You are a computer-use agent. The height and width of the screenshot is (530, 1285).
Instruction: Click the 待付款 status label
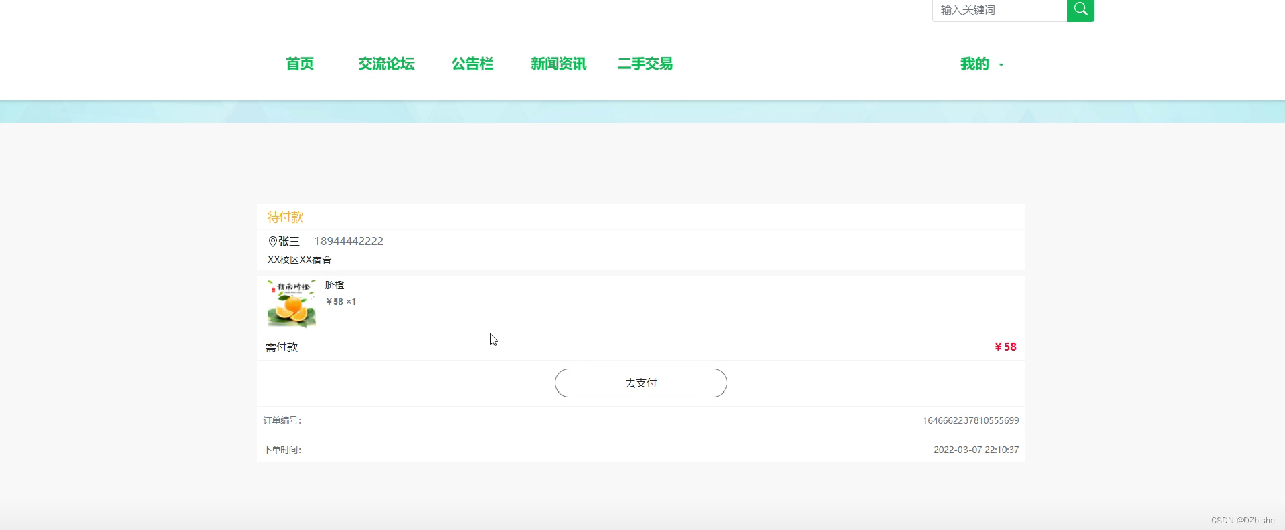point(285,217)
